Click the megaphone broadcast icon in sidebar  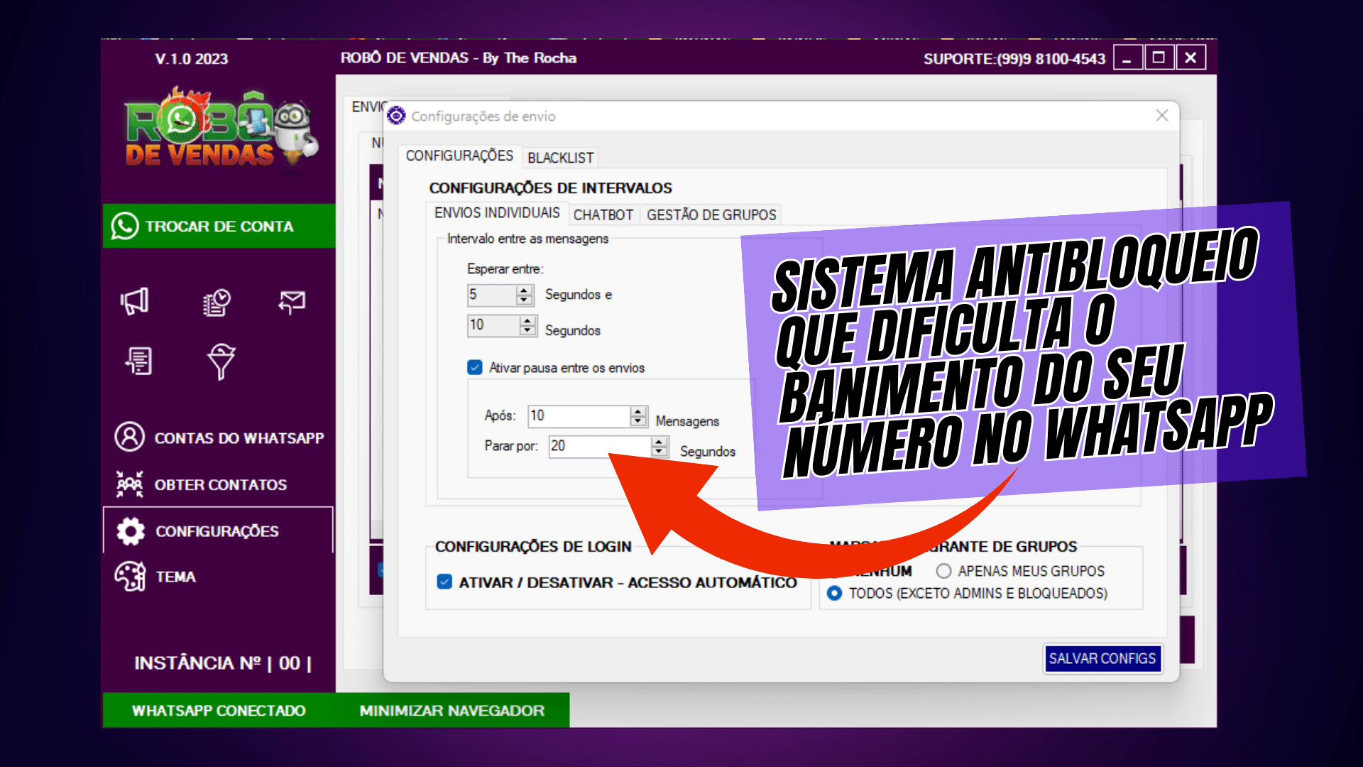tap(135, 301)
